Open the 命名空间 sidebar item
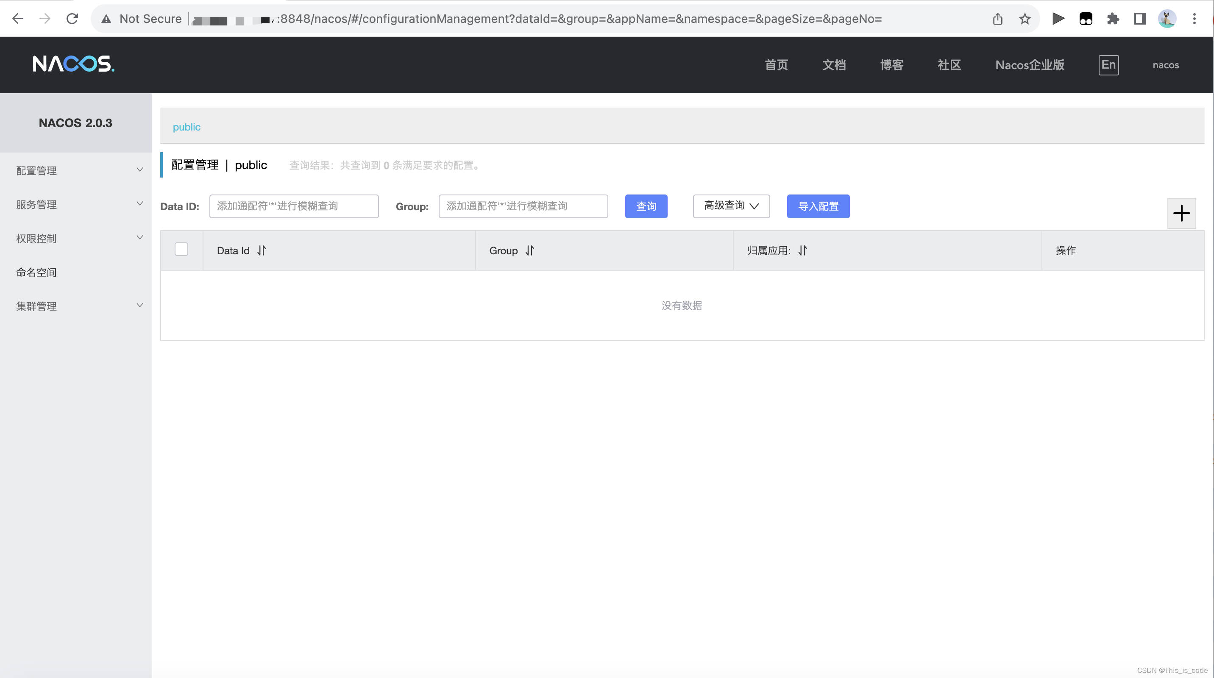The height and width of the screenshot is (678, 1214). pos(36,272)
